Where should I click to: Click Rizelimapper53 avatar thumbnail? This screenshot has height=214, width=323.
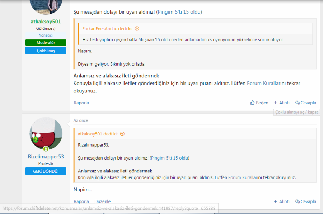[46, 133]
